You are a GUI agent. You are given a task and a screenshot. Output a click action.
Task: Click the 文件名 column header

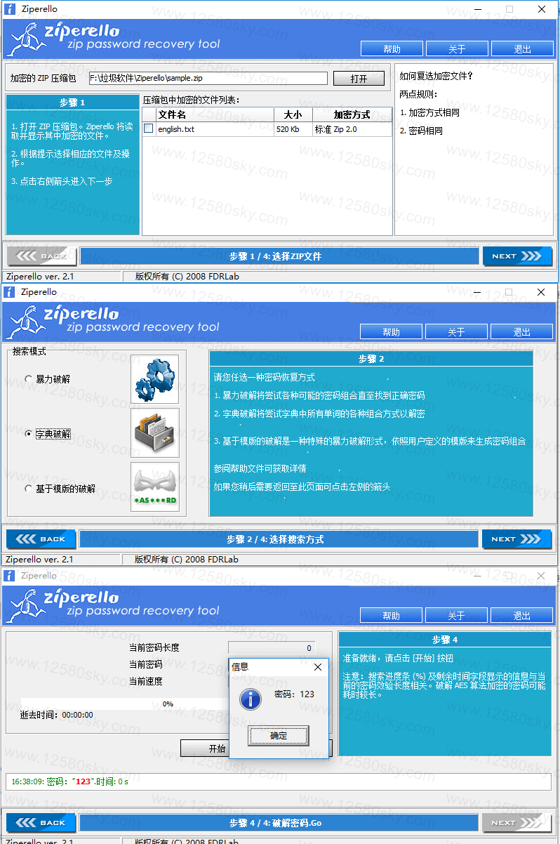[x=215, y=114]
